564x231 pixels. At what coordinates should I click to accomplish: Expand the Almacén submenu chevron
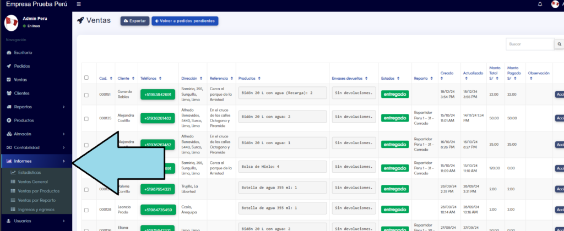(64, 134)
